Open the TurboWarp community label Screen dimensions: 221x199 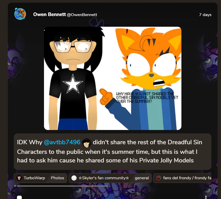click(x=34, y=178)
